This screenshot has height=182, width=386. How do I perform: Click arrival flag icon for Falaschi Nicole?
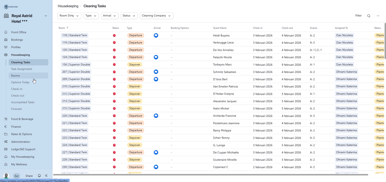point(156,57)
